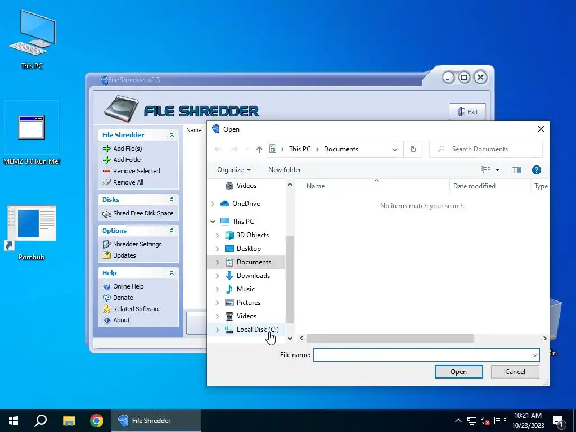This screenshot has width=576, height=432.
Task: Click the taskbar clock showing 10:21 AM
Action: 528,421
